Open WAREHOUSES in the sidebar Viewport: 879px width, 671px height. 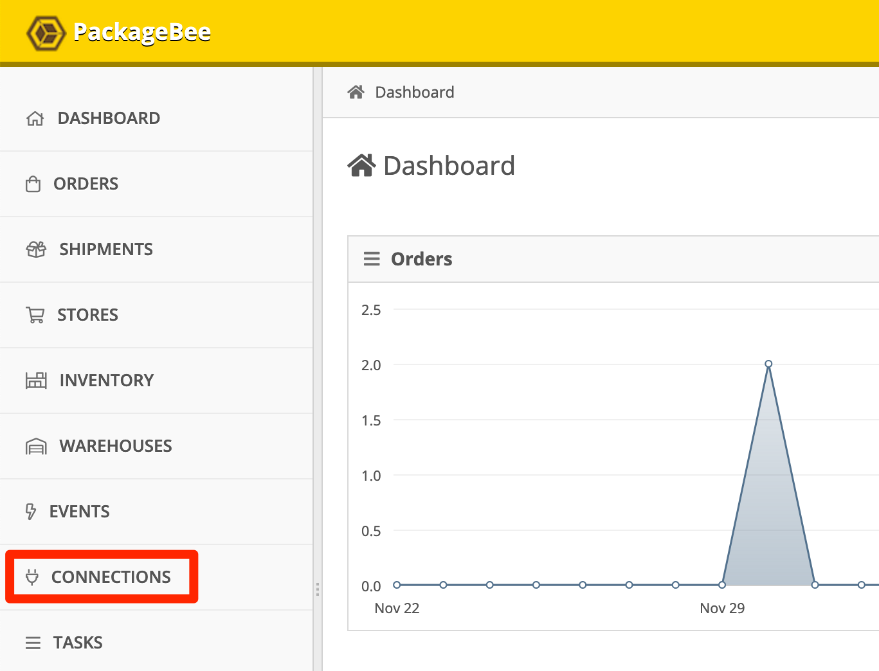point(116,446)
